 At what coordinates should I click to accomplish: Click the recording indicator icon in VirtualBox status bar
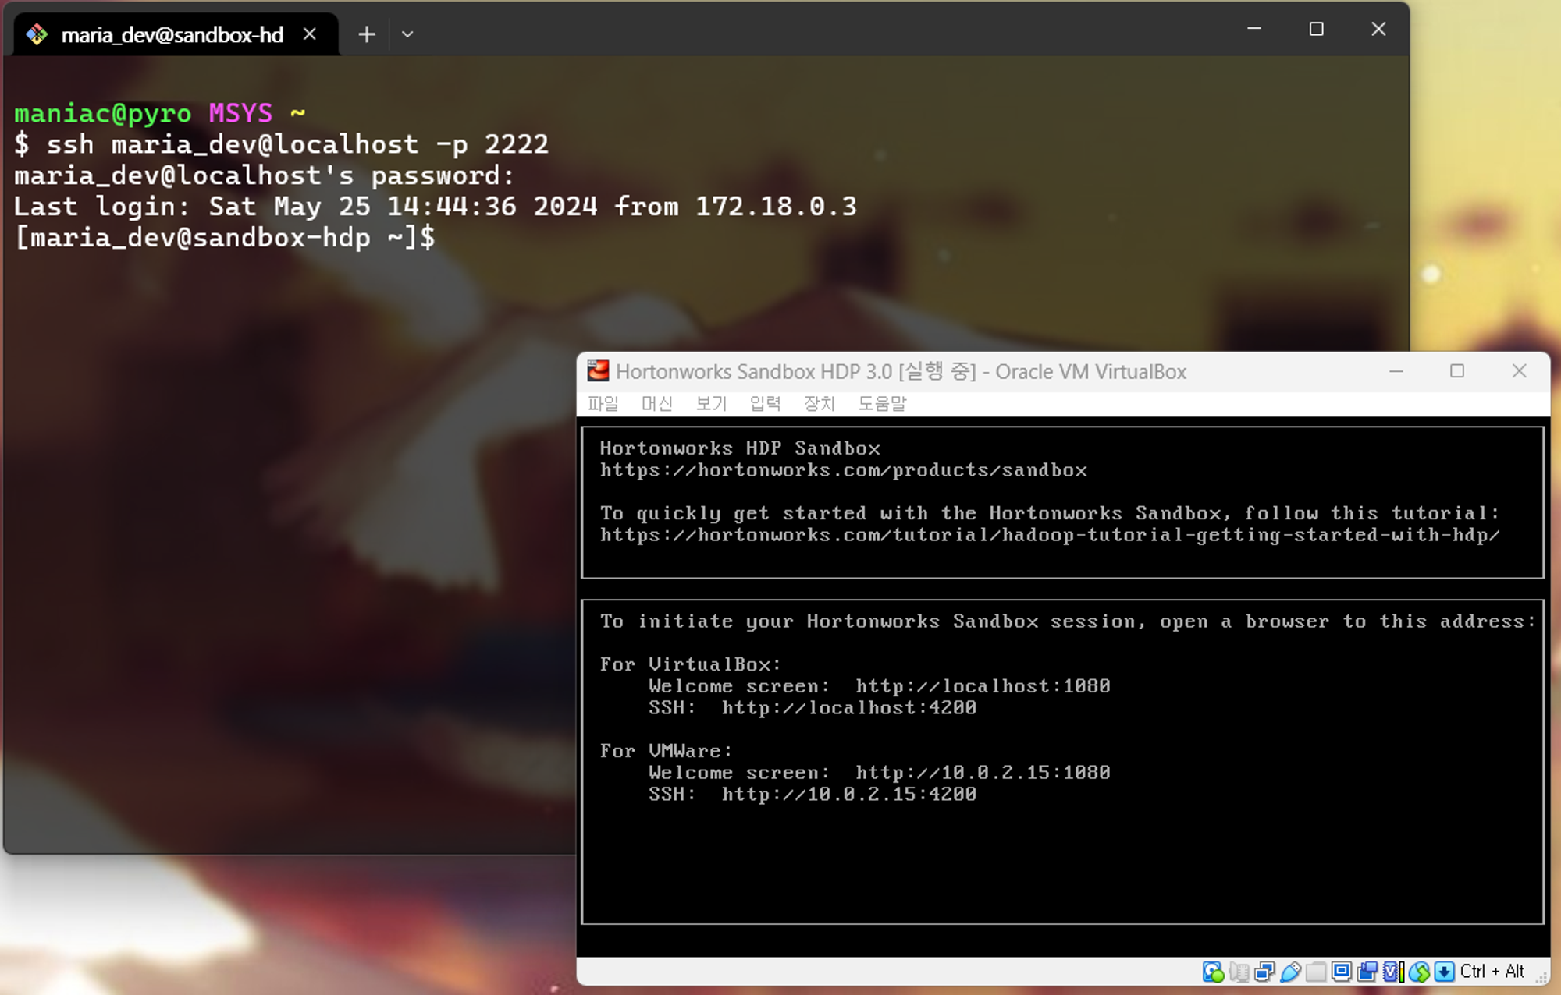pyautogui.click(x=1367, y=972)
